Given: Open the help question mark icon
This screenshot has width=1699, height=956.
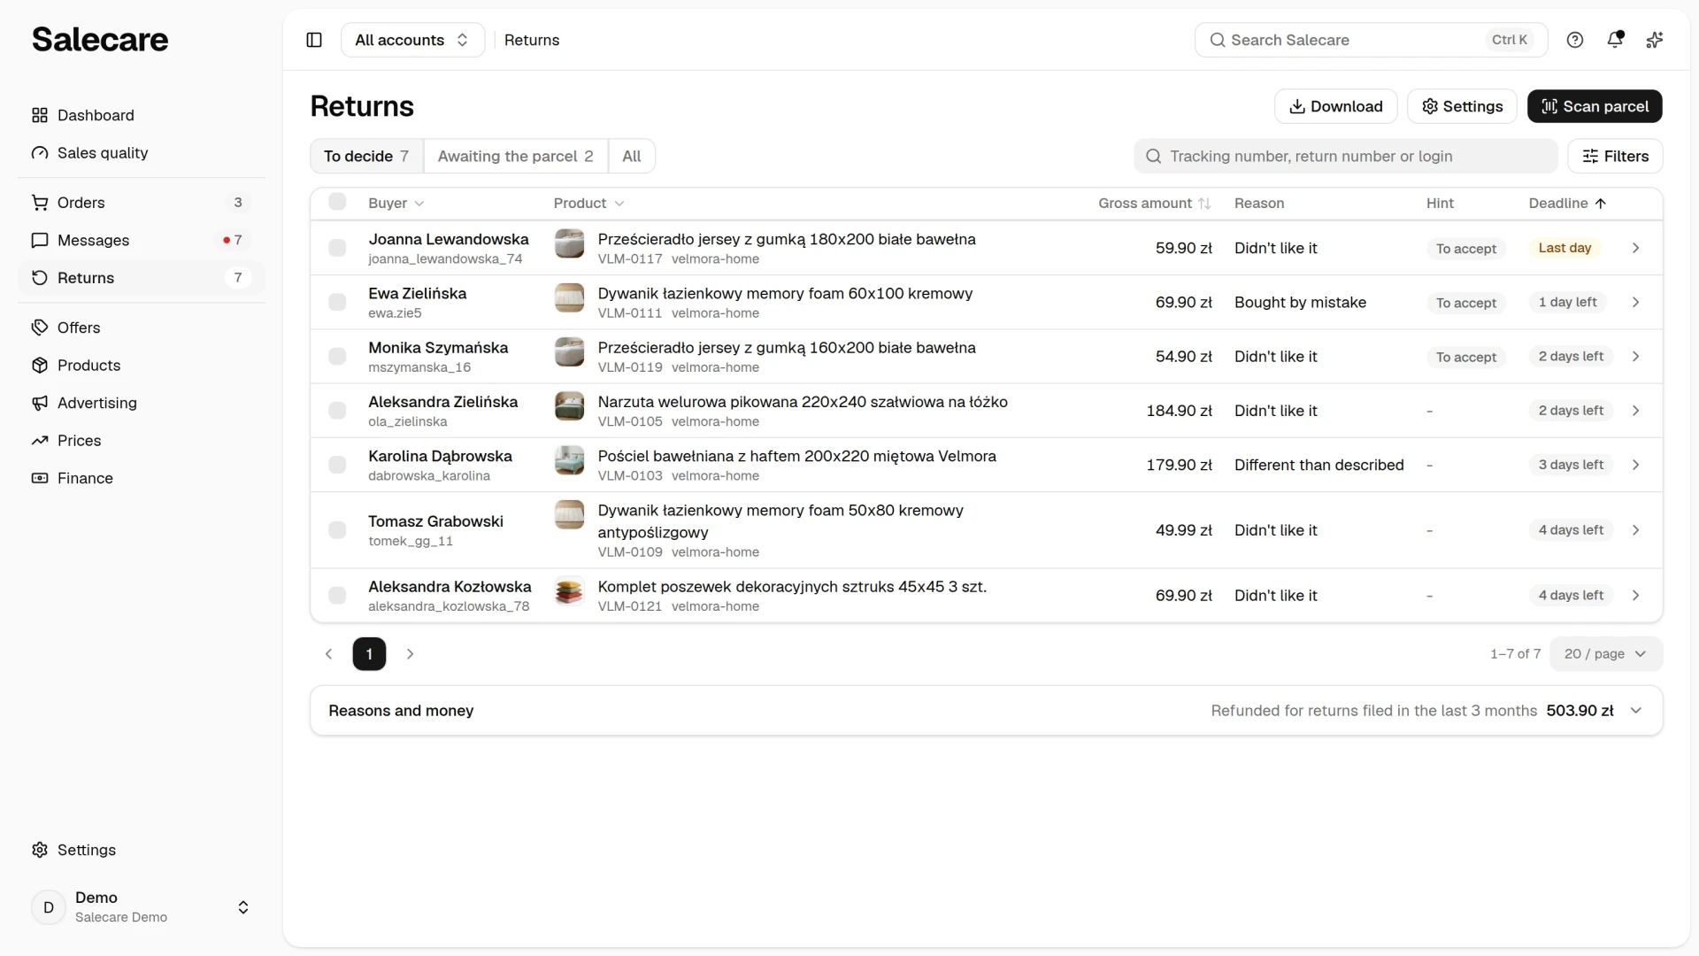Looking at the screenshot, I should [x=1575, y=40].
